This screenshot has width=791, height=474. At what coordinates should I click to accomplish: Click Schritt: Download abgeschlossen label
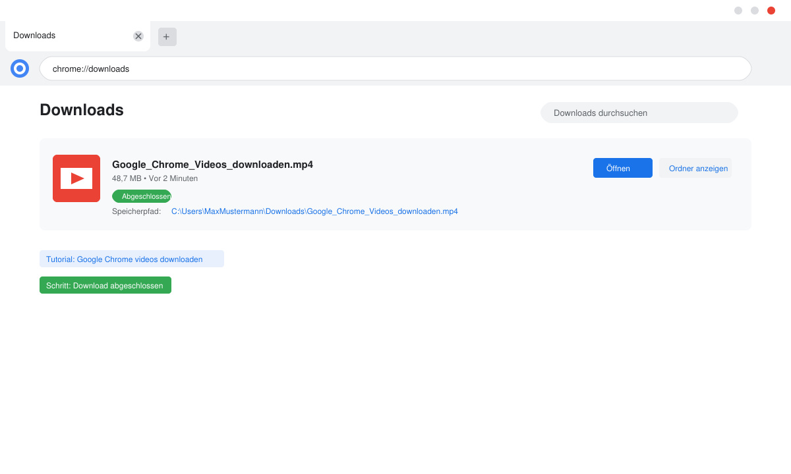tap(105, 285)
